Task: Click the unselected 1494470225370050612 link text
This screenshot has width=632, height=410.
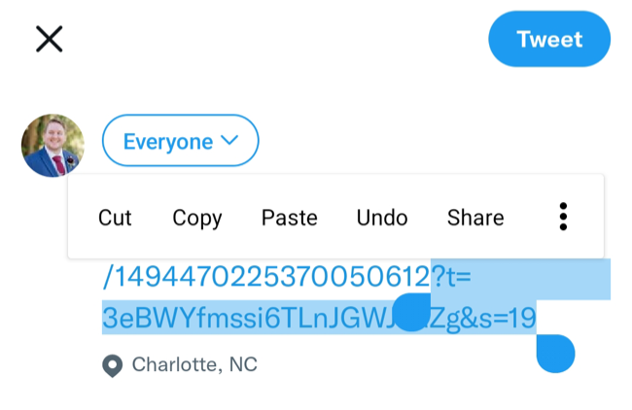Action: point(265,278)
